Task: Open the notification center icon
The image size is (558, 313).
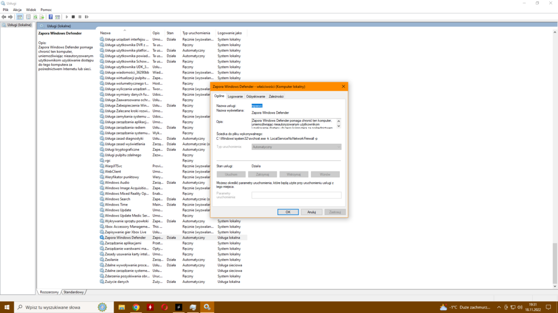Action: point(549,307)
